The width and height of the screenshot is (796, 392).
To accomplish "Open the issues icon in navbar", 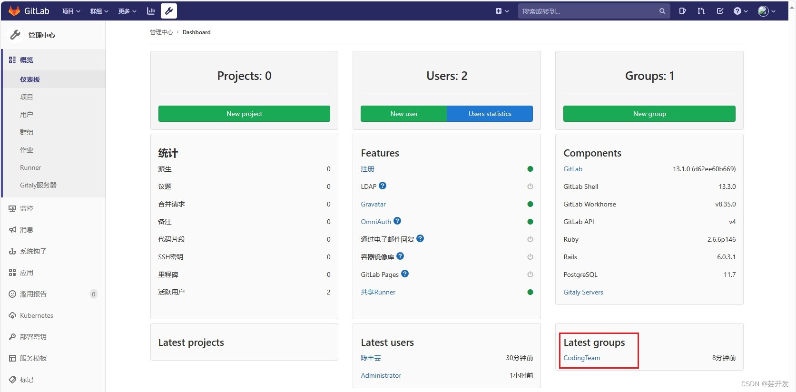I will 682,11.
